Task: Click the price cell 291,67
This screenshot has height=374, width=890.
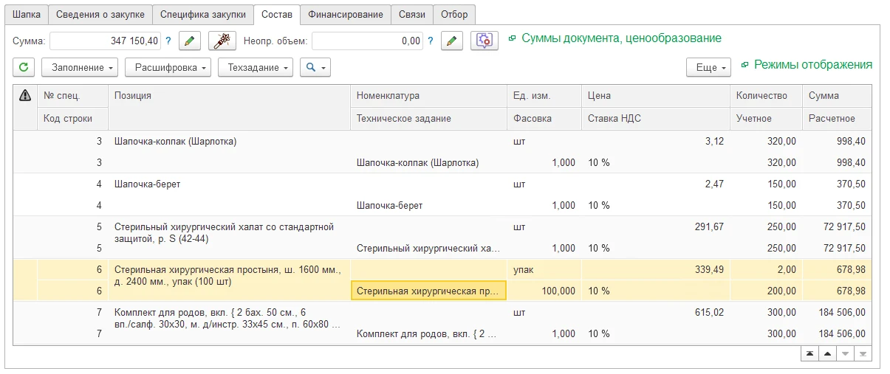Action: point(655,226)
